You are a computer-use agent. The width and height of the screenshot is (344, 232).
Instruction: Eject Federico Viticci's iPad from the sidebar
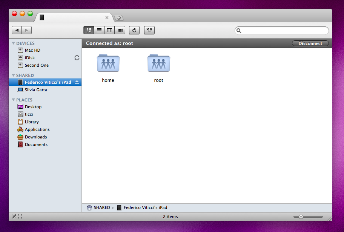(x=77, y=82)
